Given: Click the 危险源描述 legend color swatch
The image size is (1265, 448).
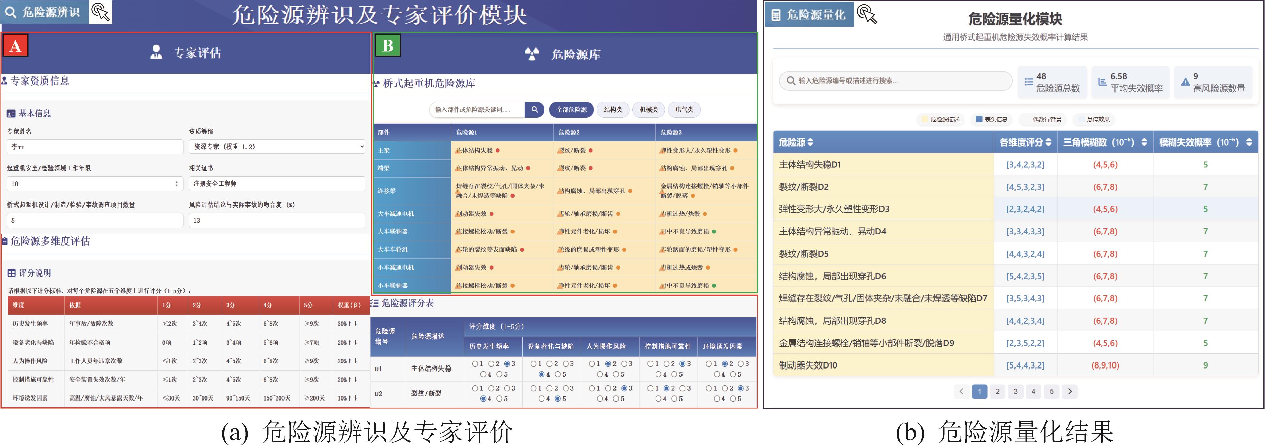Looking at the screenshot, I should tap(925, 119).
